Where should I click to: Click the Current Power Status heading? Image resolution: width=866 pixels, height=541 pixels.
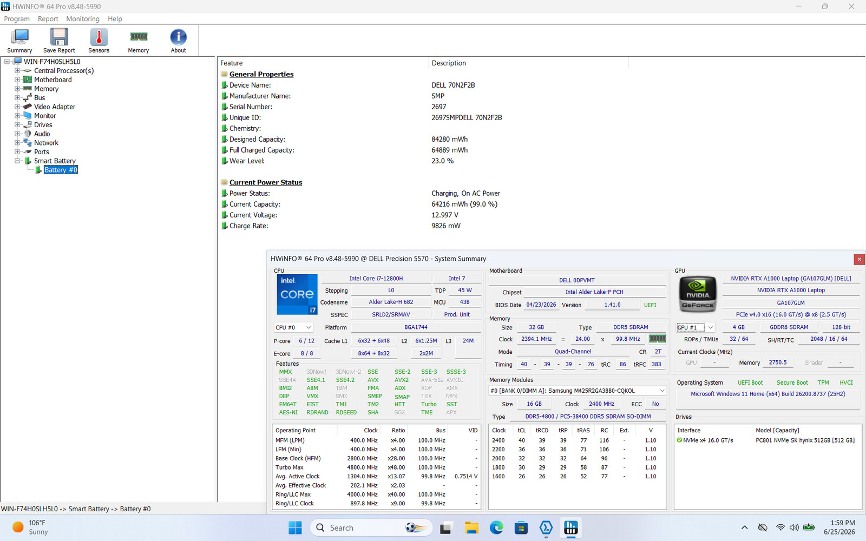click(266, 182)
